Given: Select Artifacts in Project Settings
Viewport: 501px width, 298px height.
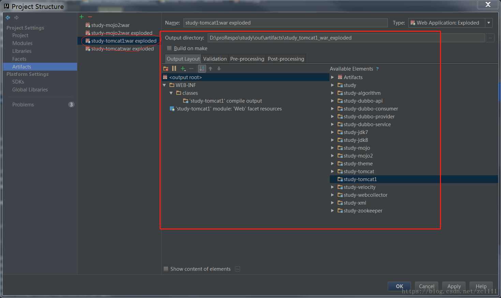Looking at the screenshot, I should [40, 67].
